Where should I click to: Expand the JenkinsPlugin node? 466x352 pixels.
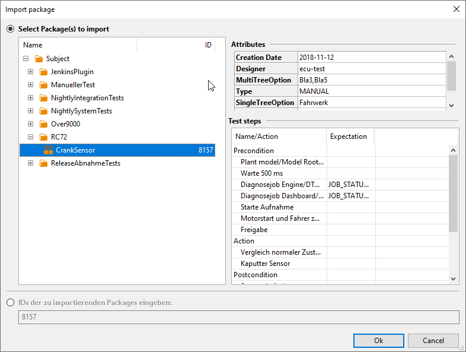31,72
